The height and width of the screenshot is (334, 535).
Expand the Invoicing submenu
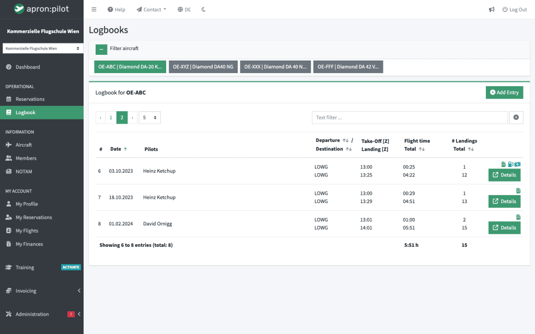point(42,291)
